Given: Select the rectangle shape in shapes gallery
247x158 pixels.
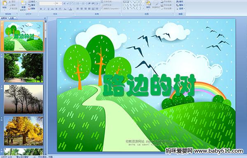Looking at the screenshot, I should click(137, 2).
